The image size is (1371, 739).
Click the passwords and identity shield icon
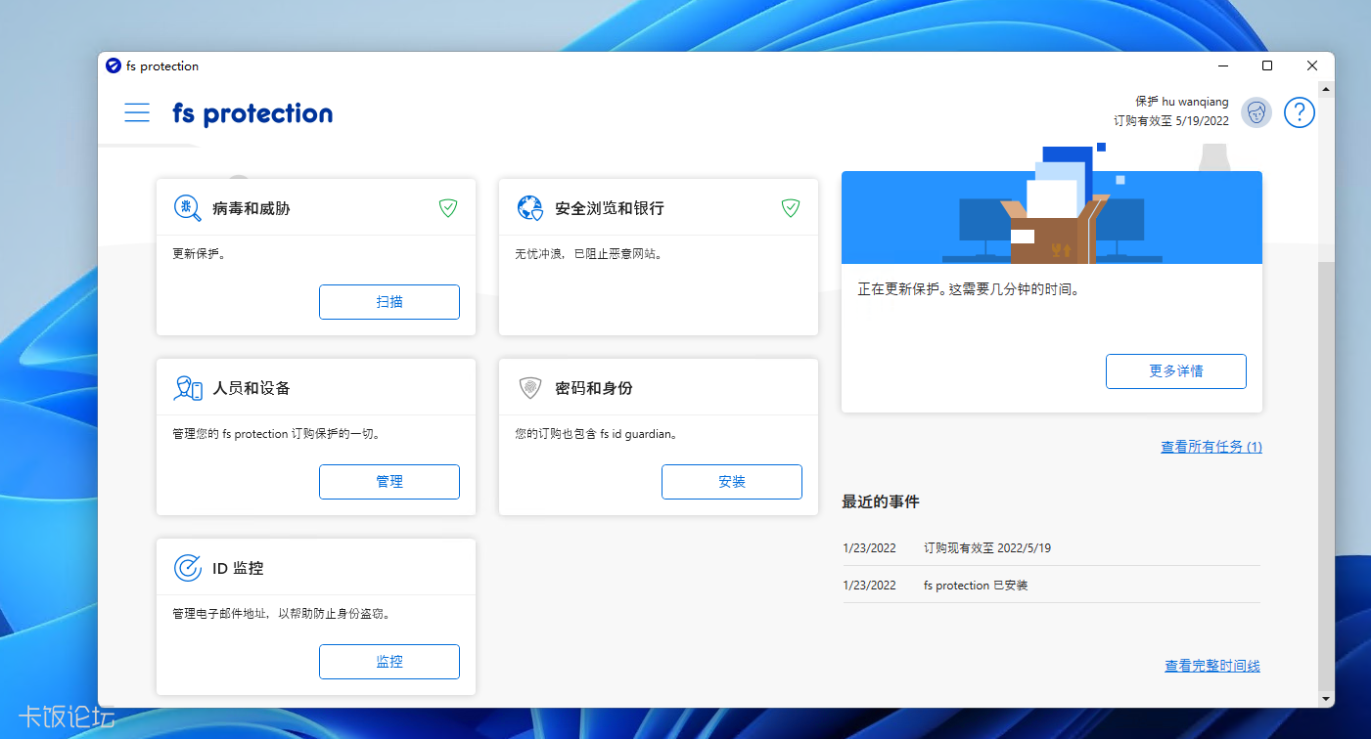531,386
